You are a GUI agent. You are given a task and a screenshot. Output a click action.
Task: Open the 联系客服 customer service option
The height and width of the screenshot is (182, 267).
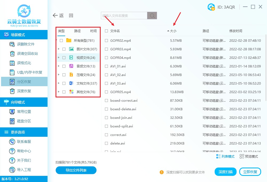click(x=24, y=141)
